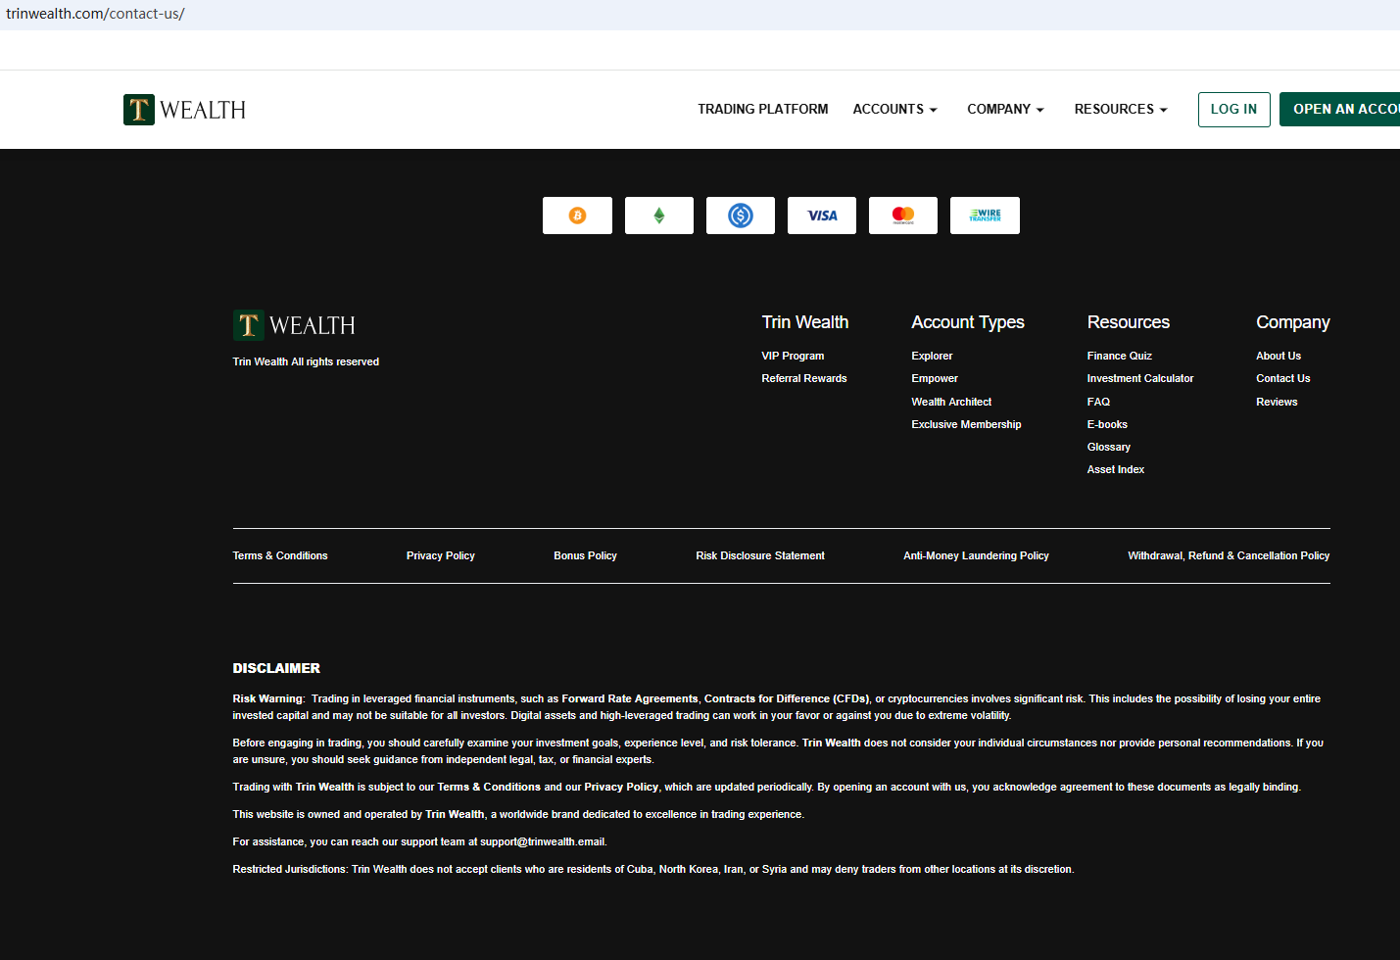Image resolution: width=1400 pixels, height=960 pixels.
Task: Select the Exclusive Membership account type
Action: pos(966,425)
